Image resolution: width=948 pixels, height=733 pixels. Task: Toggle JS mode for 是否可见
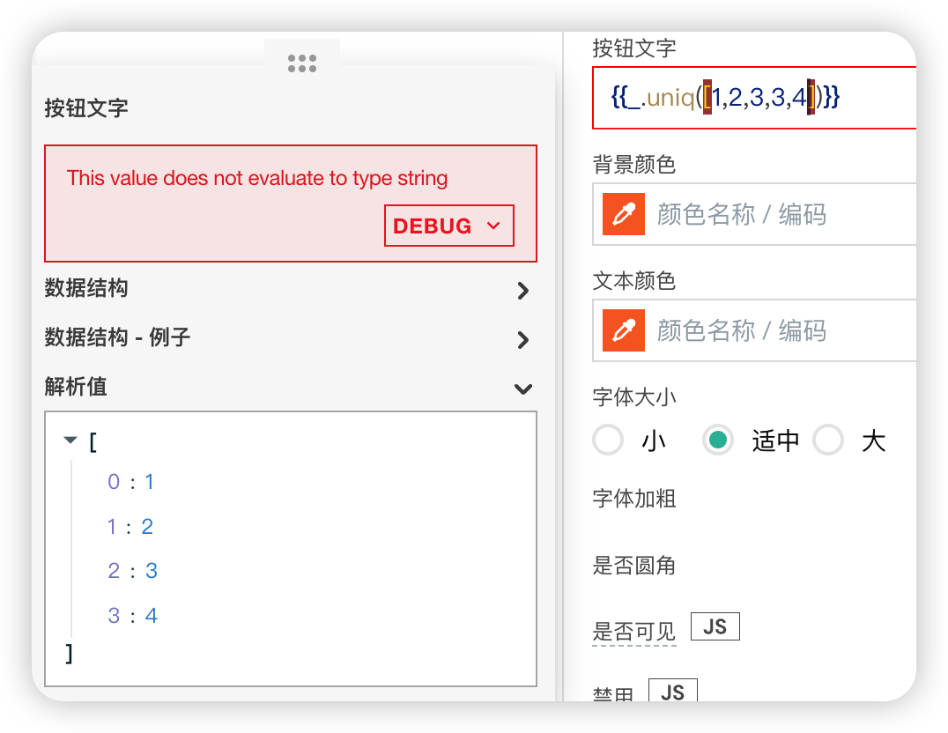click(x=715, y=626)
